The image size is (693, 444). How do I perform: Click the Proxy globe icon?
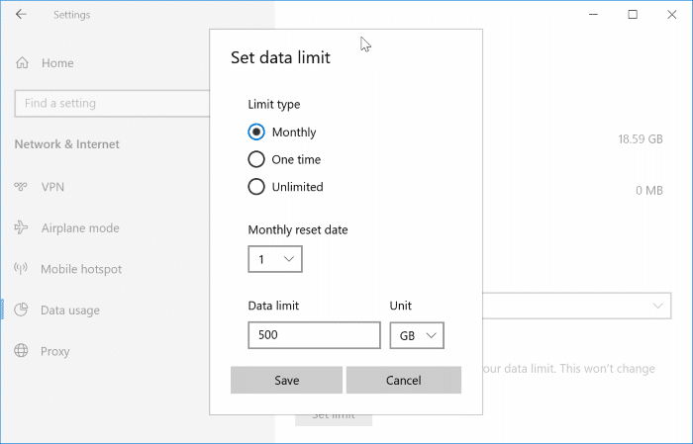(x=22, y=352)
